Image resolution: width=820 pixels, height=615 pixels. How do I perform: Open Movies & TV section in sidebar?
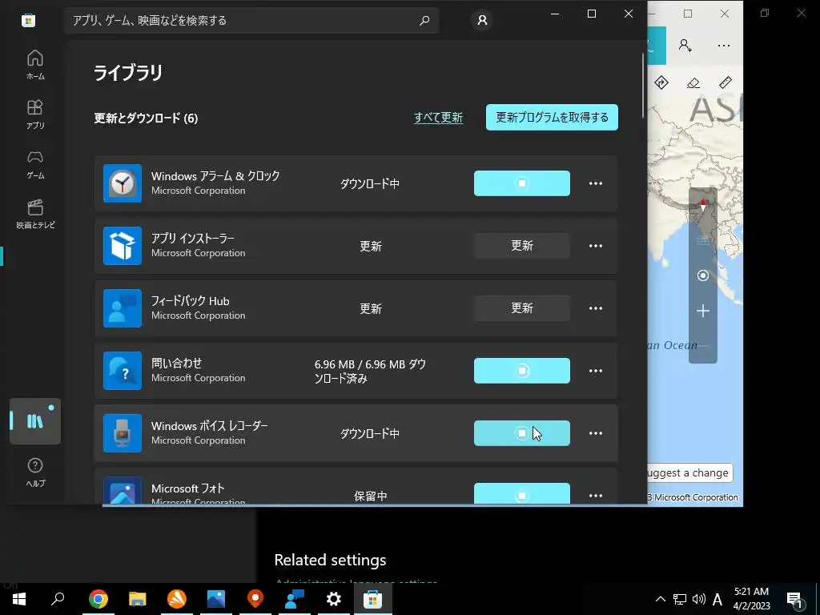tap(35, 214)
